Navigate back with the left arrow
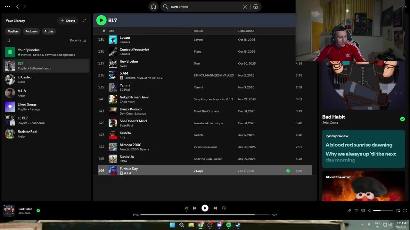Image resolution: width=410 pixels, height=230 pixels. [x=18, y=6]
